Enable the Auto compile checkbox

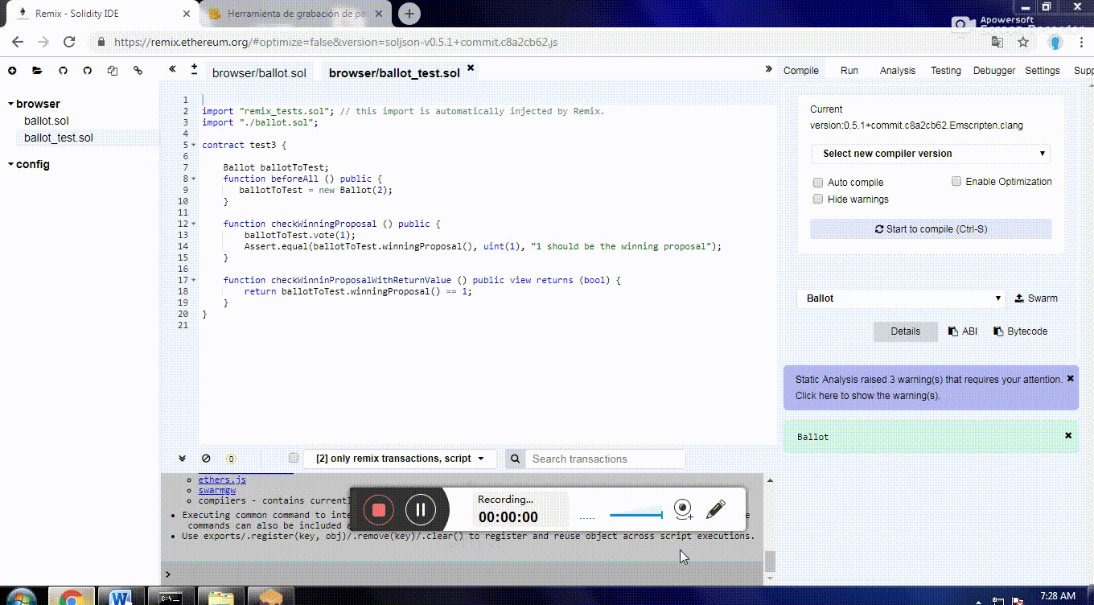tap(818, 183)
